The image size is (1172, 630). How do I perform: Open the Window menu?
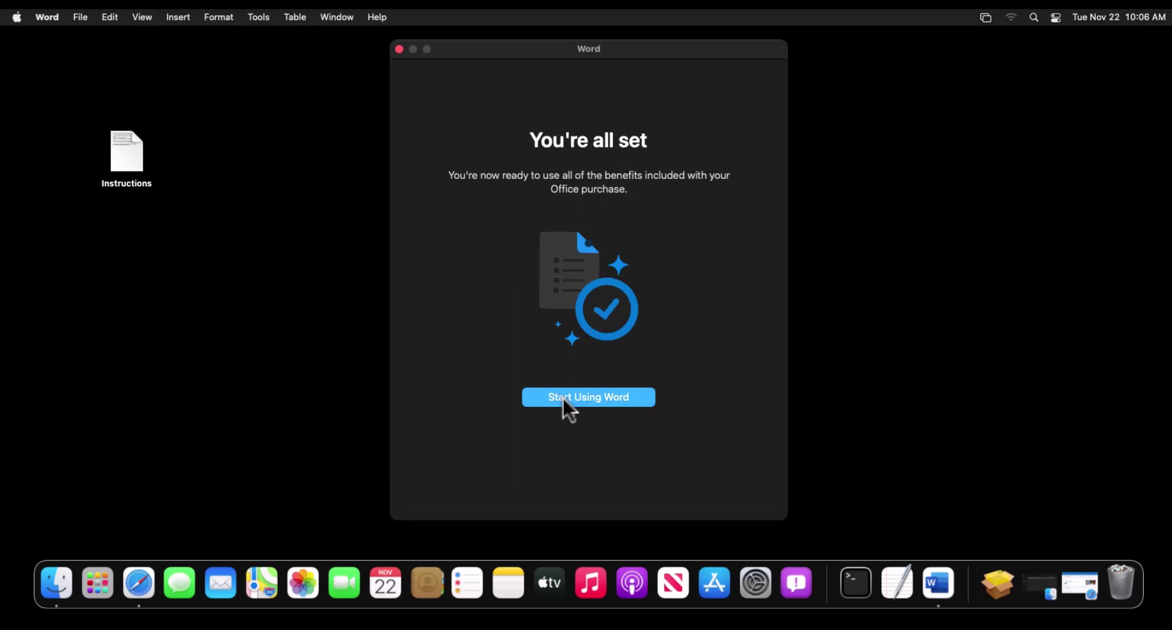tap(336, 17)
